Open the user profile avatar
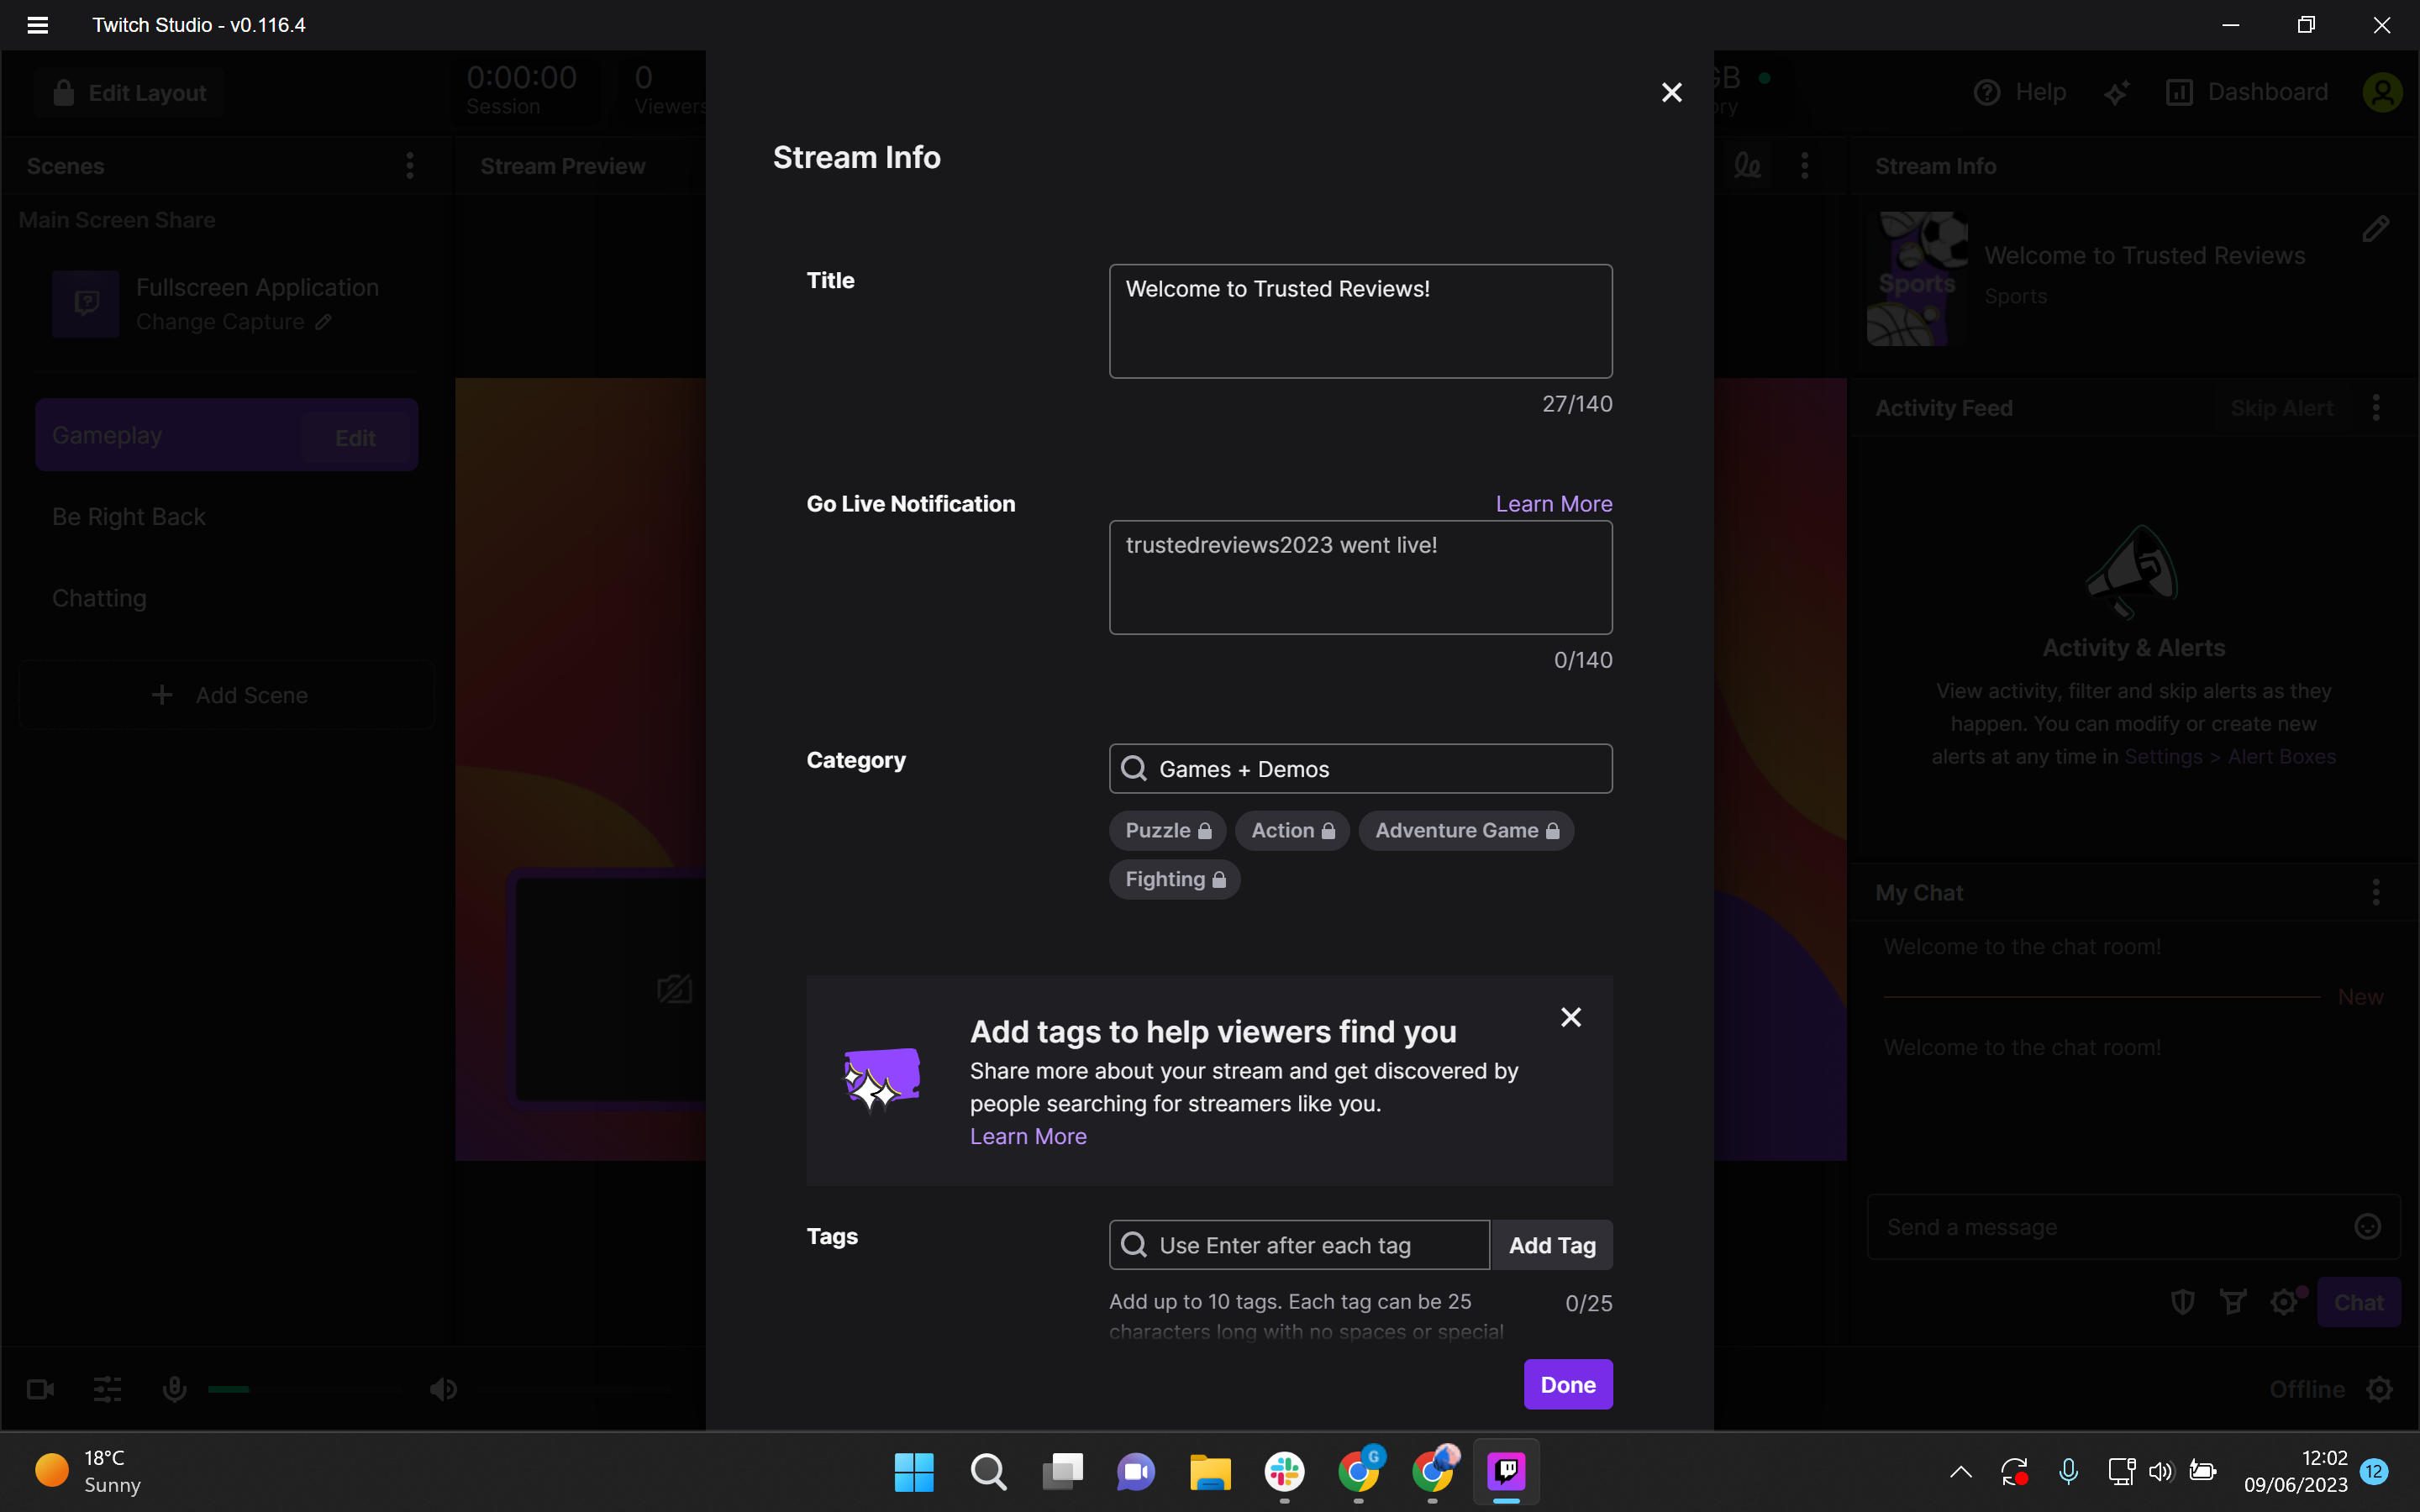 tap(2382, 93)
